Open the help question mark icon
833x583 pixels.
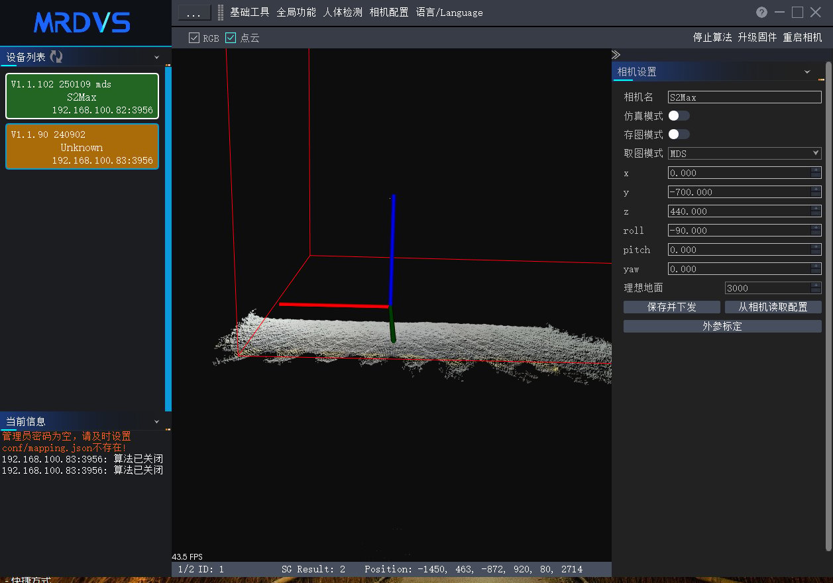click(x=761, y=12)
